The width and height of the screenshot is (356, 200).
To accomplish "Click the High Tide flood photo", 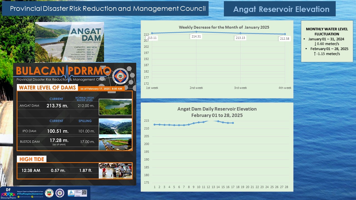I will [x=115, y=171].
